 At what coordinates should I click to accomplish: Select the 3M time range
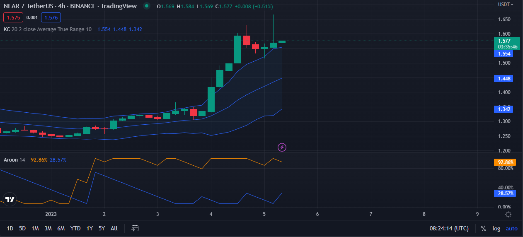pyautogui.click(x=48, y=228)
